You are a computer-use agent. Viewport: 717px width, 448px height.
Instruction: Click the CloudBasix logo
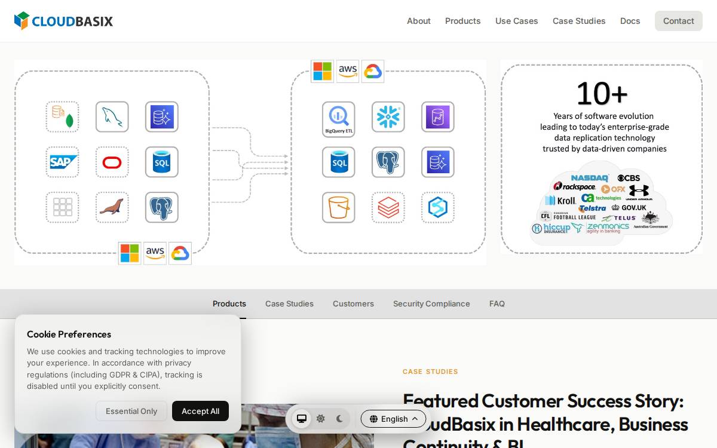click(x=63, y=21)
